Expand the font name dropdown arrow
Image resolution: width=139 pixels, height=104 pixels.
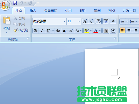point(64,22)
